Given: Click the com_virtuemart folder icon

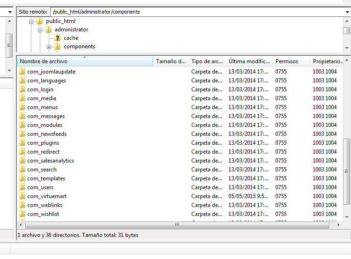Looking at the screenshot, I should click(22, 196).
